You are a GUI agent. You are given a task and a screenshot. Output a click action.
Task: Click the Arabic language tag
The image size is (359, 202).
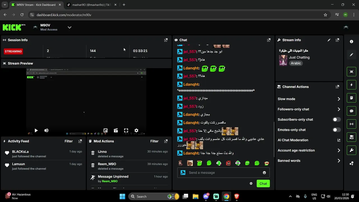click(296, 63)
